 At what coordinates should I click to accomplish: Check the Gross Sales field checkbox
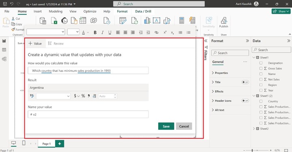pos(261,68)
